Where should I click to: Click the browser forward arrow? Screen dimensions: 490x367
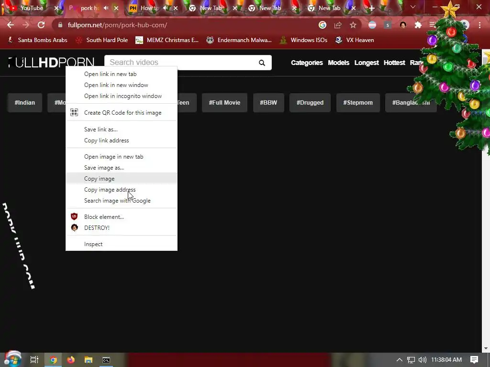click(26, 25)
